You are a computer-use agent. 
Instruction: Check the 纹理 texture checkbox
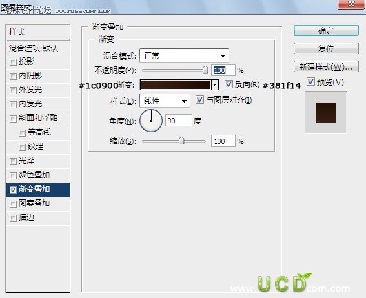[22, 147]
